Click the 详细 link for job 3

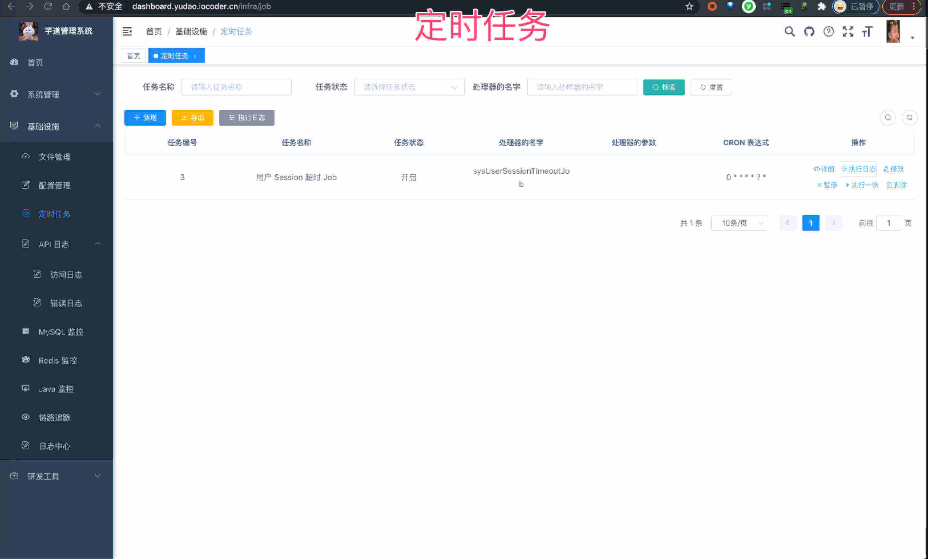pyautogui.click(x=824, y=169)
